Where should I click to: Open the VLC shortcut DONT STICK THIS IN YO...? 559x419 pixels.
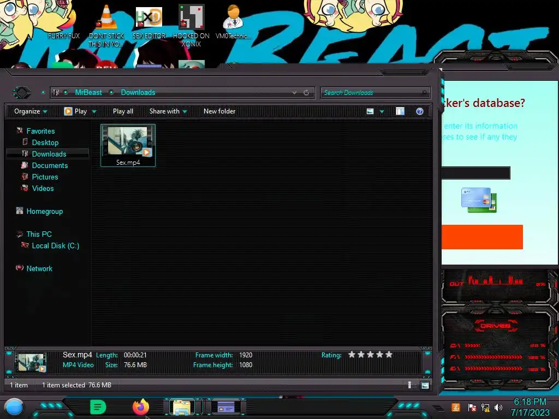[106, 26]
